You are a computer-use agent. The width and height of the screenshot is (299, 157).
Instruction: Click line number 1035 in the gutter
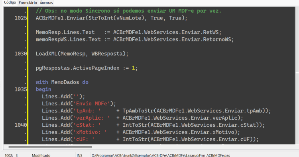[x=21, y=89]
